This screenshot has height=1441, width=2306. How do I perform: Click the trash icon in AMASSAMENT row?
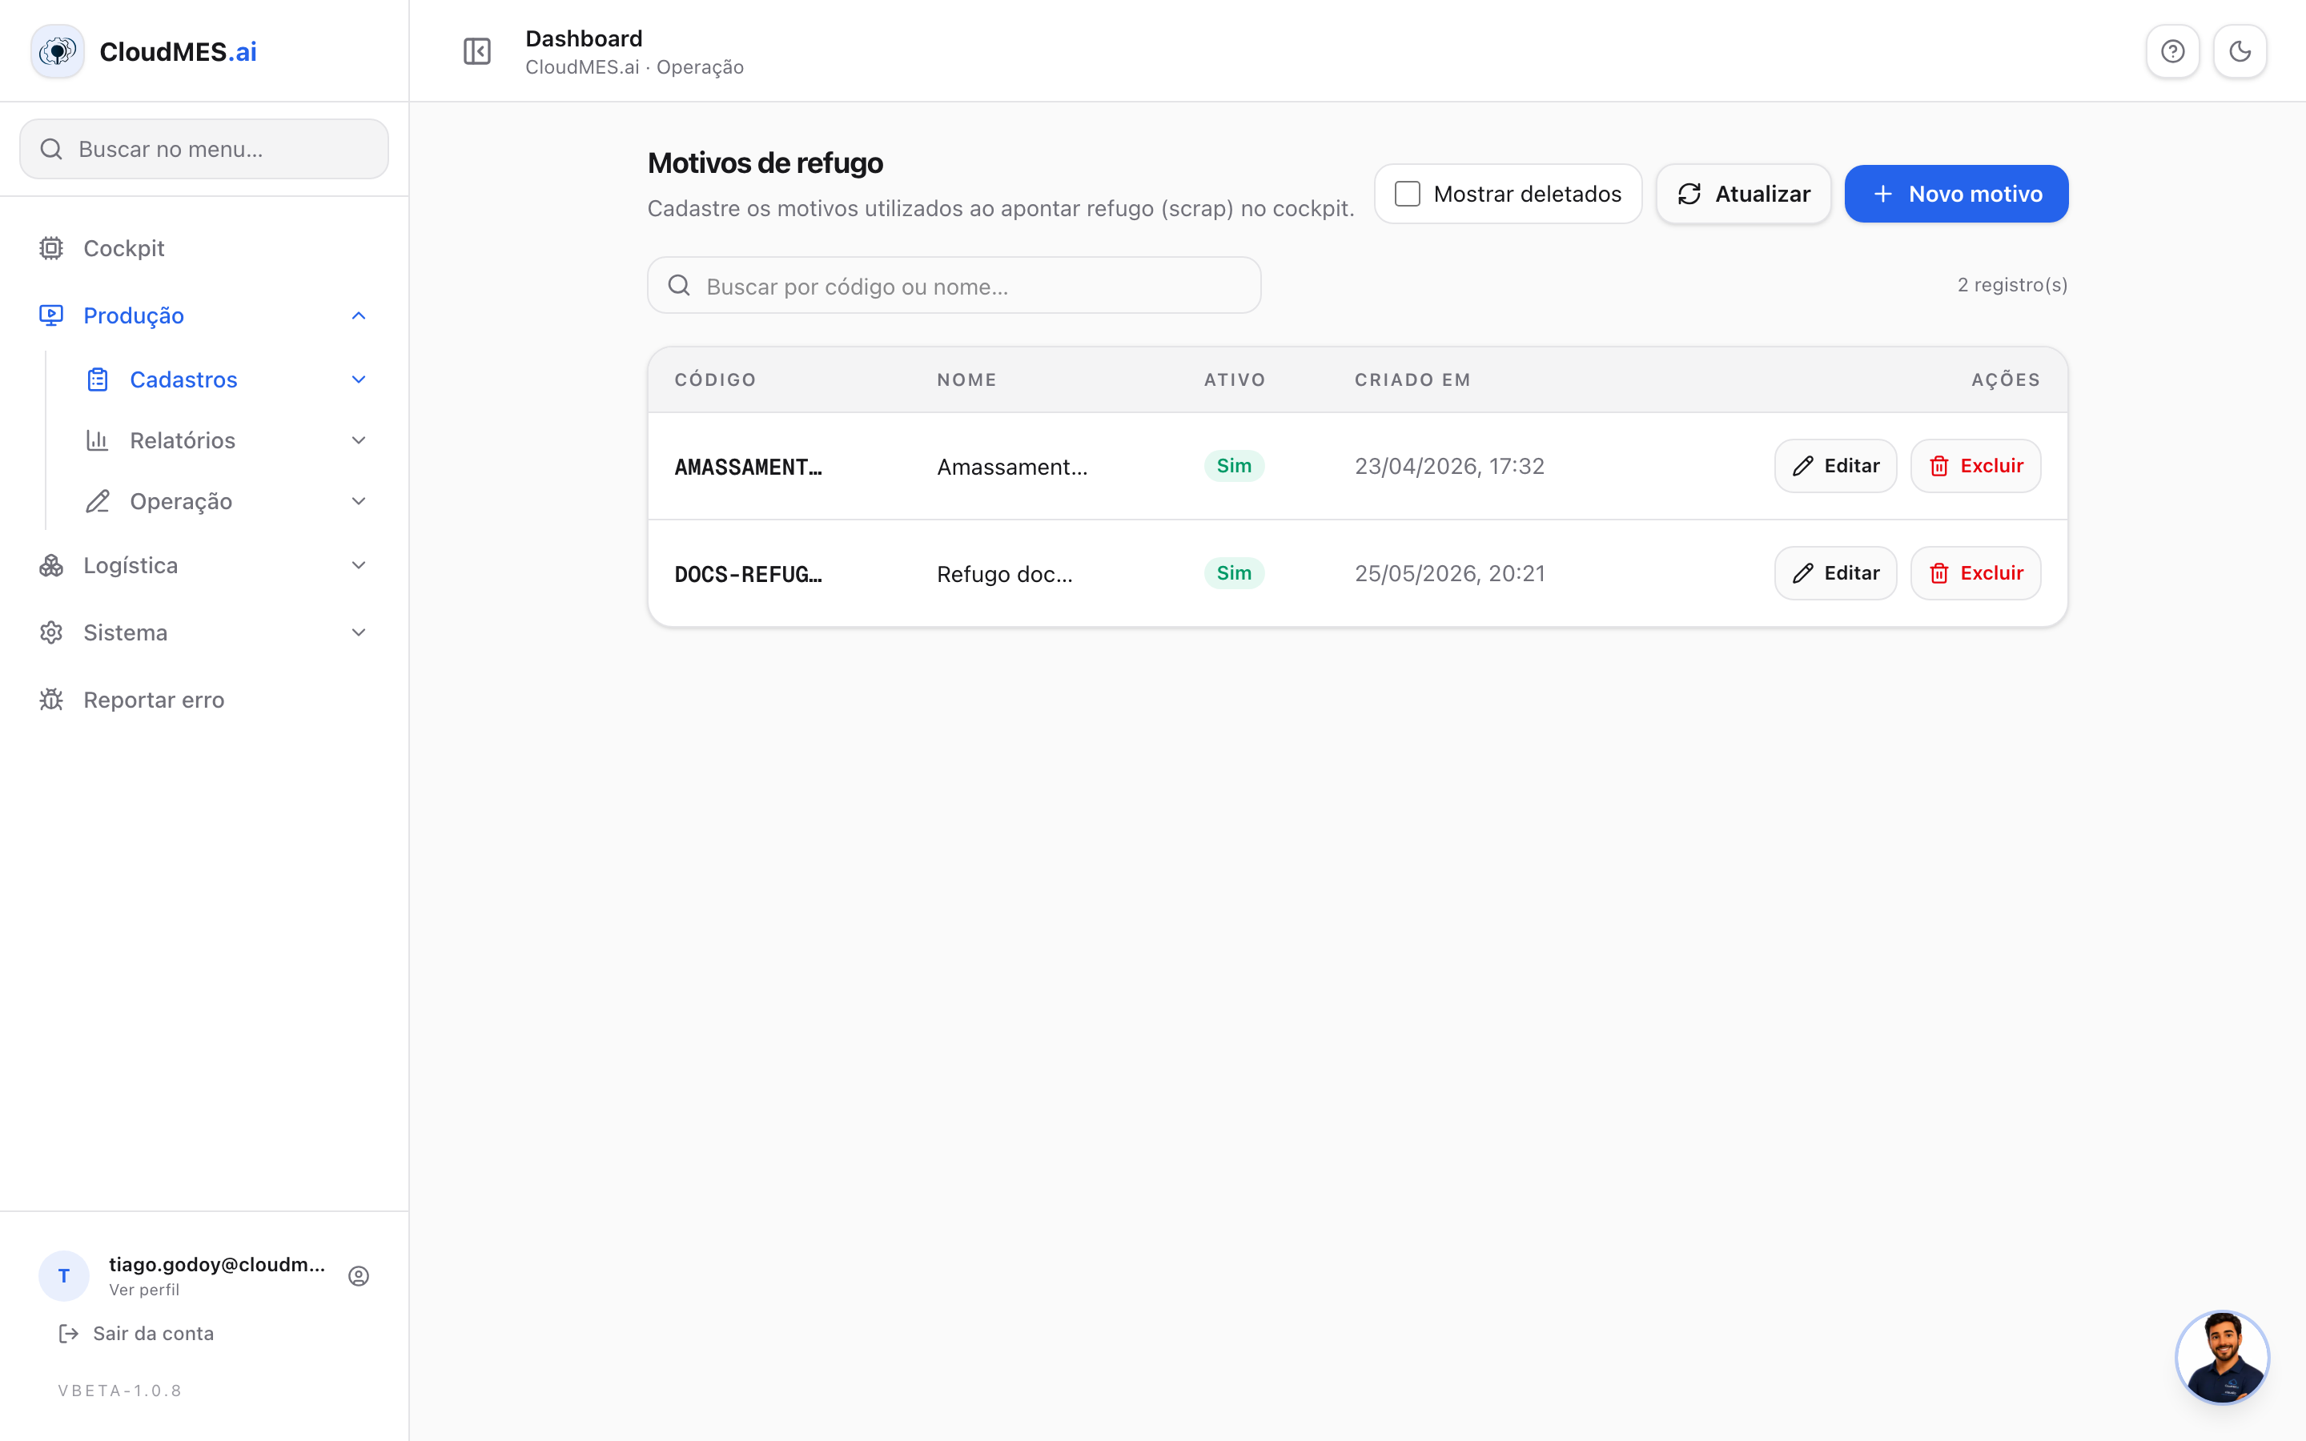click(1939, 466)
